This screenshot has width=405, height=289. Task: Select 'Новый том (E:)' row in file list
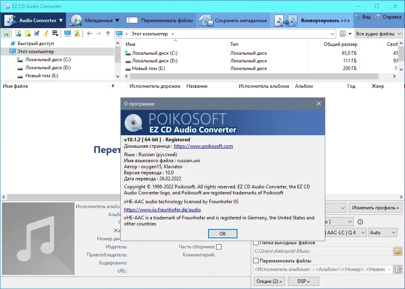[x=260, y=68]
